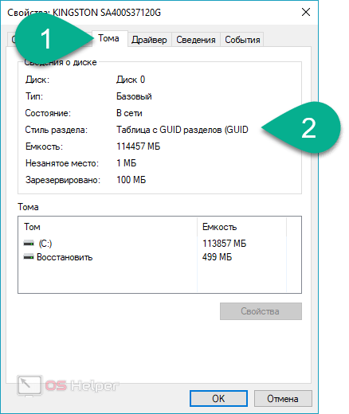Image resolution: width=349 pixels, height=414 pixels.
Task: Click the OK button
Action: point(218,399)
